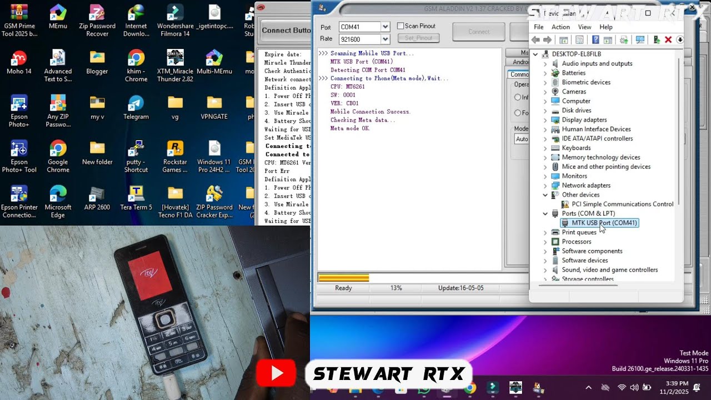Open the Tera Term 5 desktop shortcut
Screen dimensions: 711x400
point(136,198)
